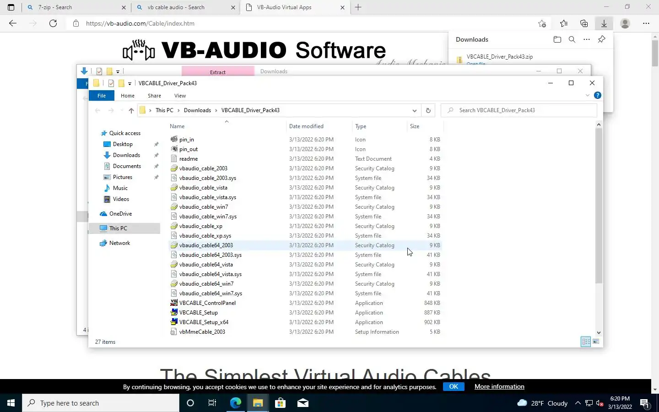
Task: Open the Share ribbon tab
Action: point(154,96)
